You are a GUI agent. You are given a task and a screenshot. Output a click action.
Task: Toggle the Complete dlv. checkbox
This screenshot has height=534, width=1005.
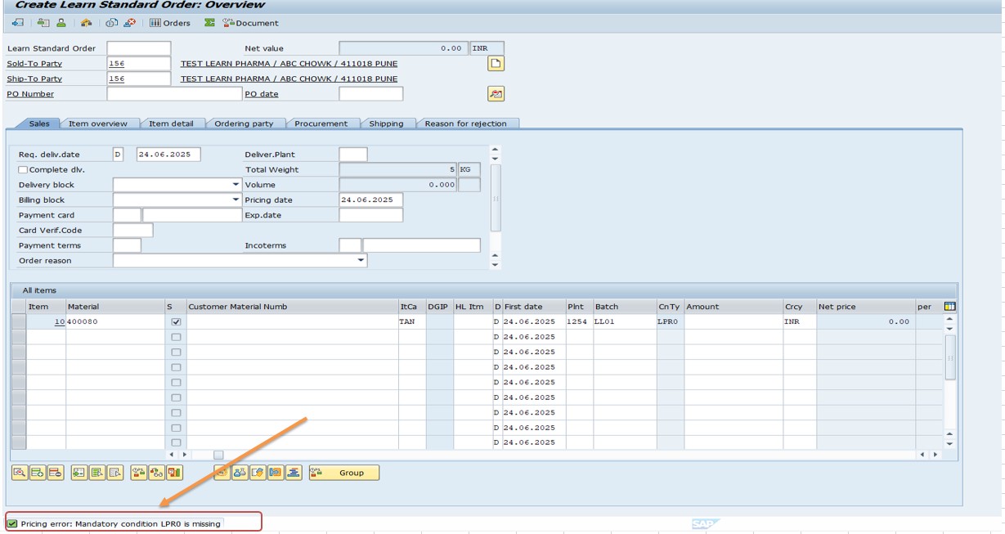pyautogui.click(x=24, y=170)
